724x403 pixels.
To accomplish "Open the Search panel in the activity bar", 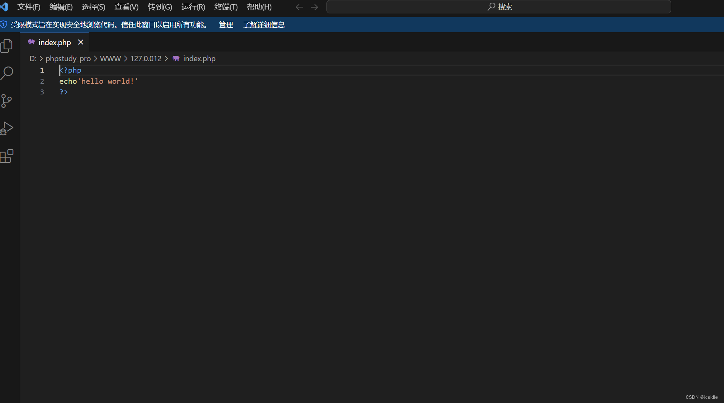I will point(8,73).
